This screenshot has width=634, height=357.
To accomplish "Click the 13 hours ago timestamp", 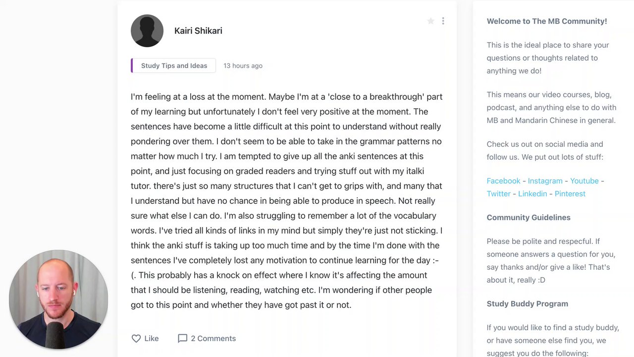I will (x=243, y=65).
